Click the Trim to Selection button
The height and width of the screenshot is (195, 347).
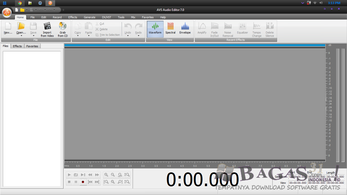tap(108, 35)
